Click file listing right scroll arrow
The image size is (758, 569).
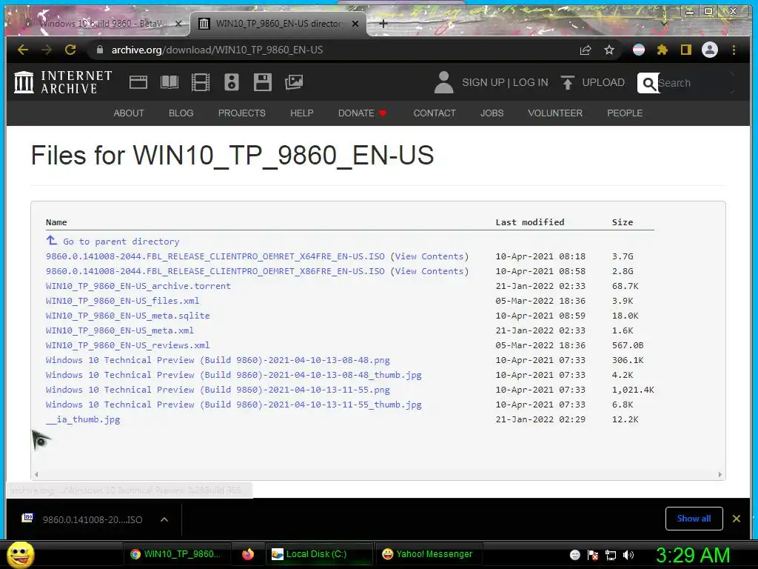tap(720, 475)
